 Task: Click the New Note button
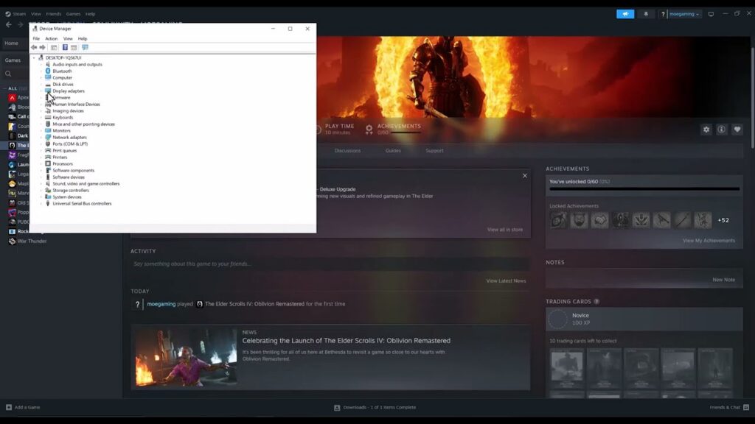point(723,280)
